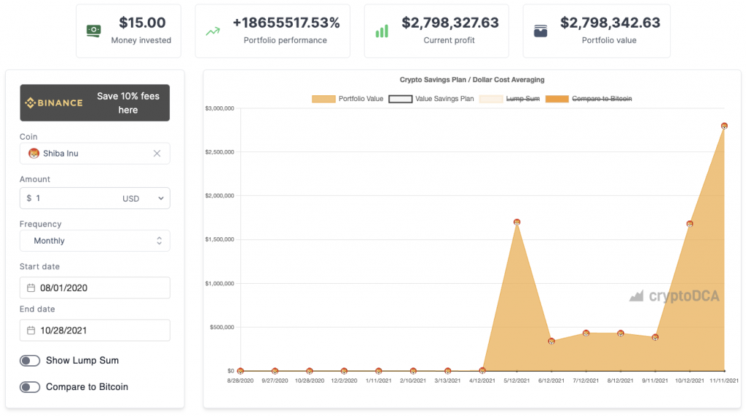Click the 10/12/2021 data point on chart

690,223
